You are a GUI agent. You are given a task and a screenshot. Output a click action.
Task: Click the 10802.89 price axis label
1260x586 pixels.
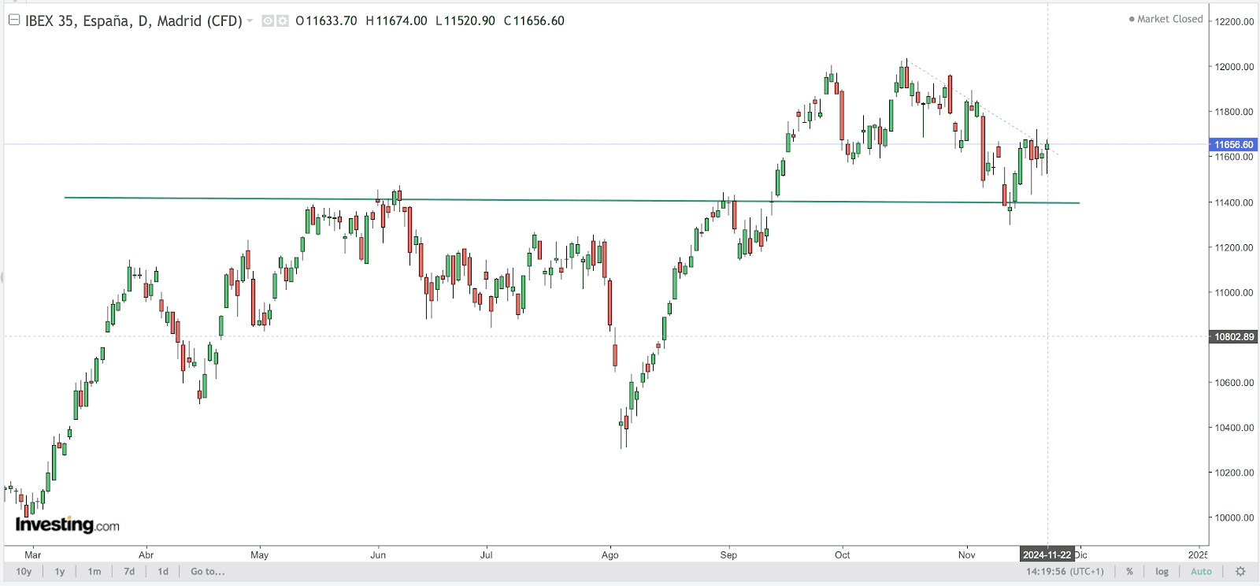tap(1233, 337)
